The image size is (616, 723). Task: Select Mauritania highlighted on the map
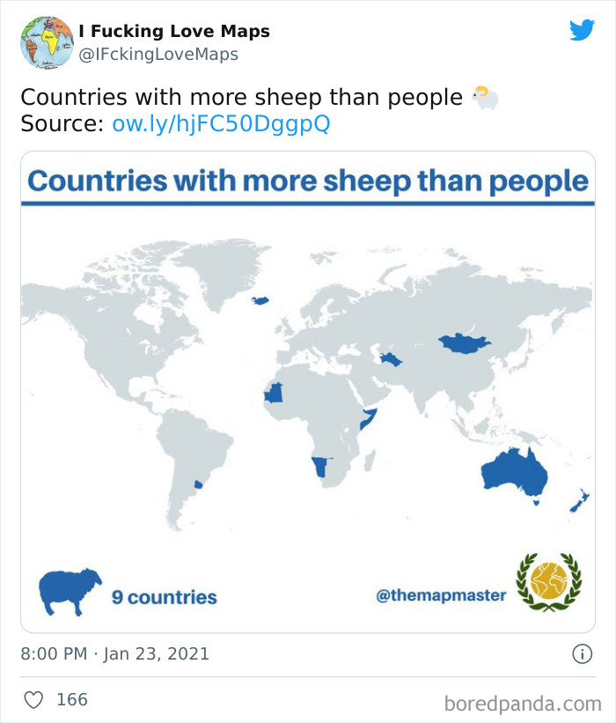274,393
